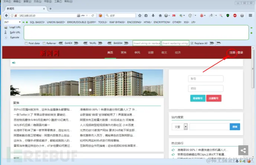Open the 工具(T) menu
The height and width of the screenshot is (165, 256).
(58, 1)
